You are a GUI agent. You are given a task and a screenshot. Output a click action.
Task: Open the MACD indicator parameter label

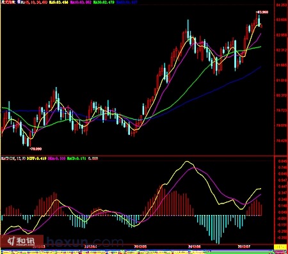pyautogui.click(x=13, y=159)
